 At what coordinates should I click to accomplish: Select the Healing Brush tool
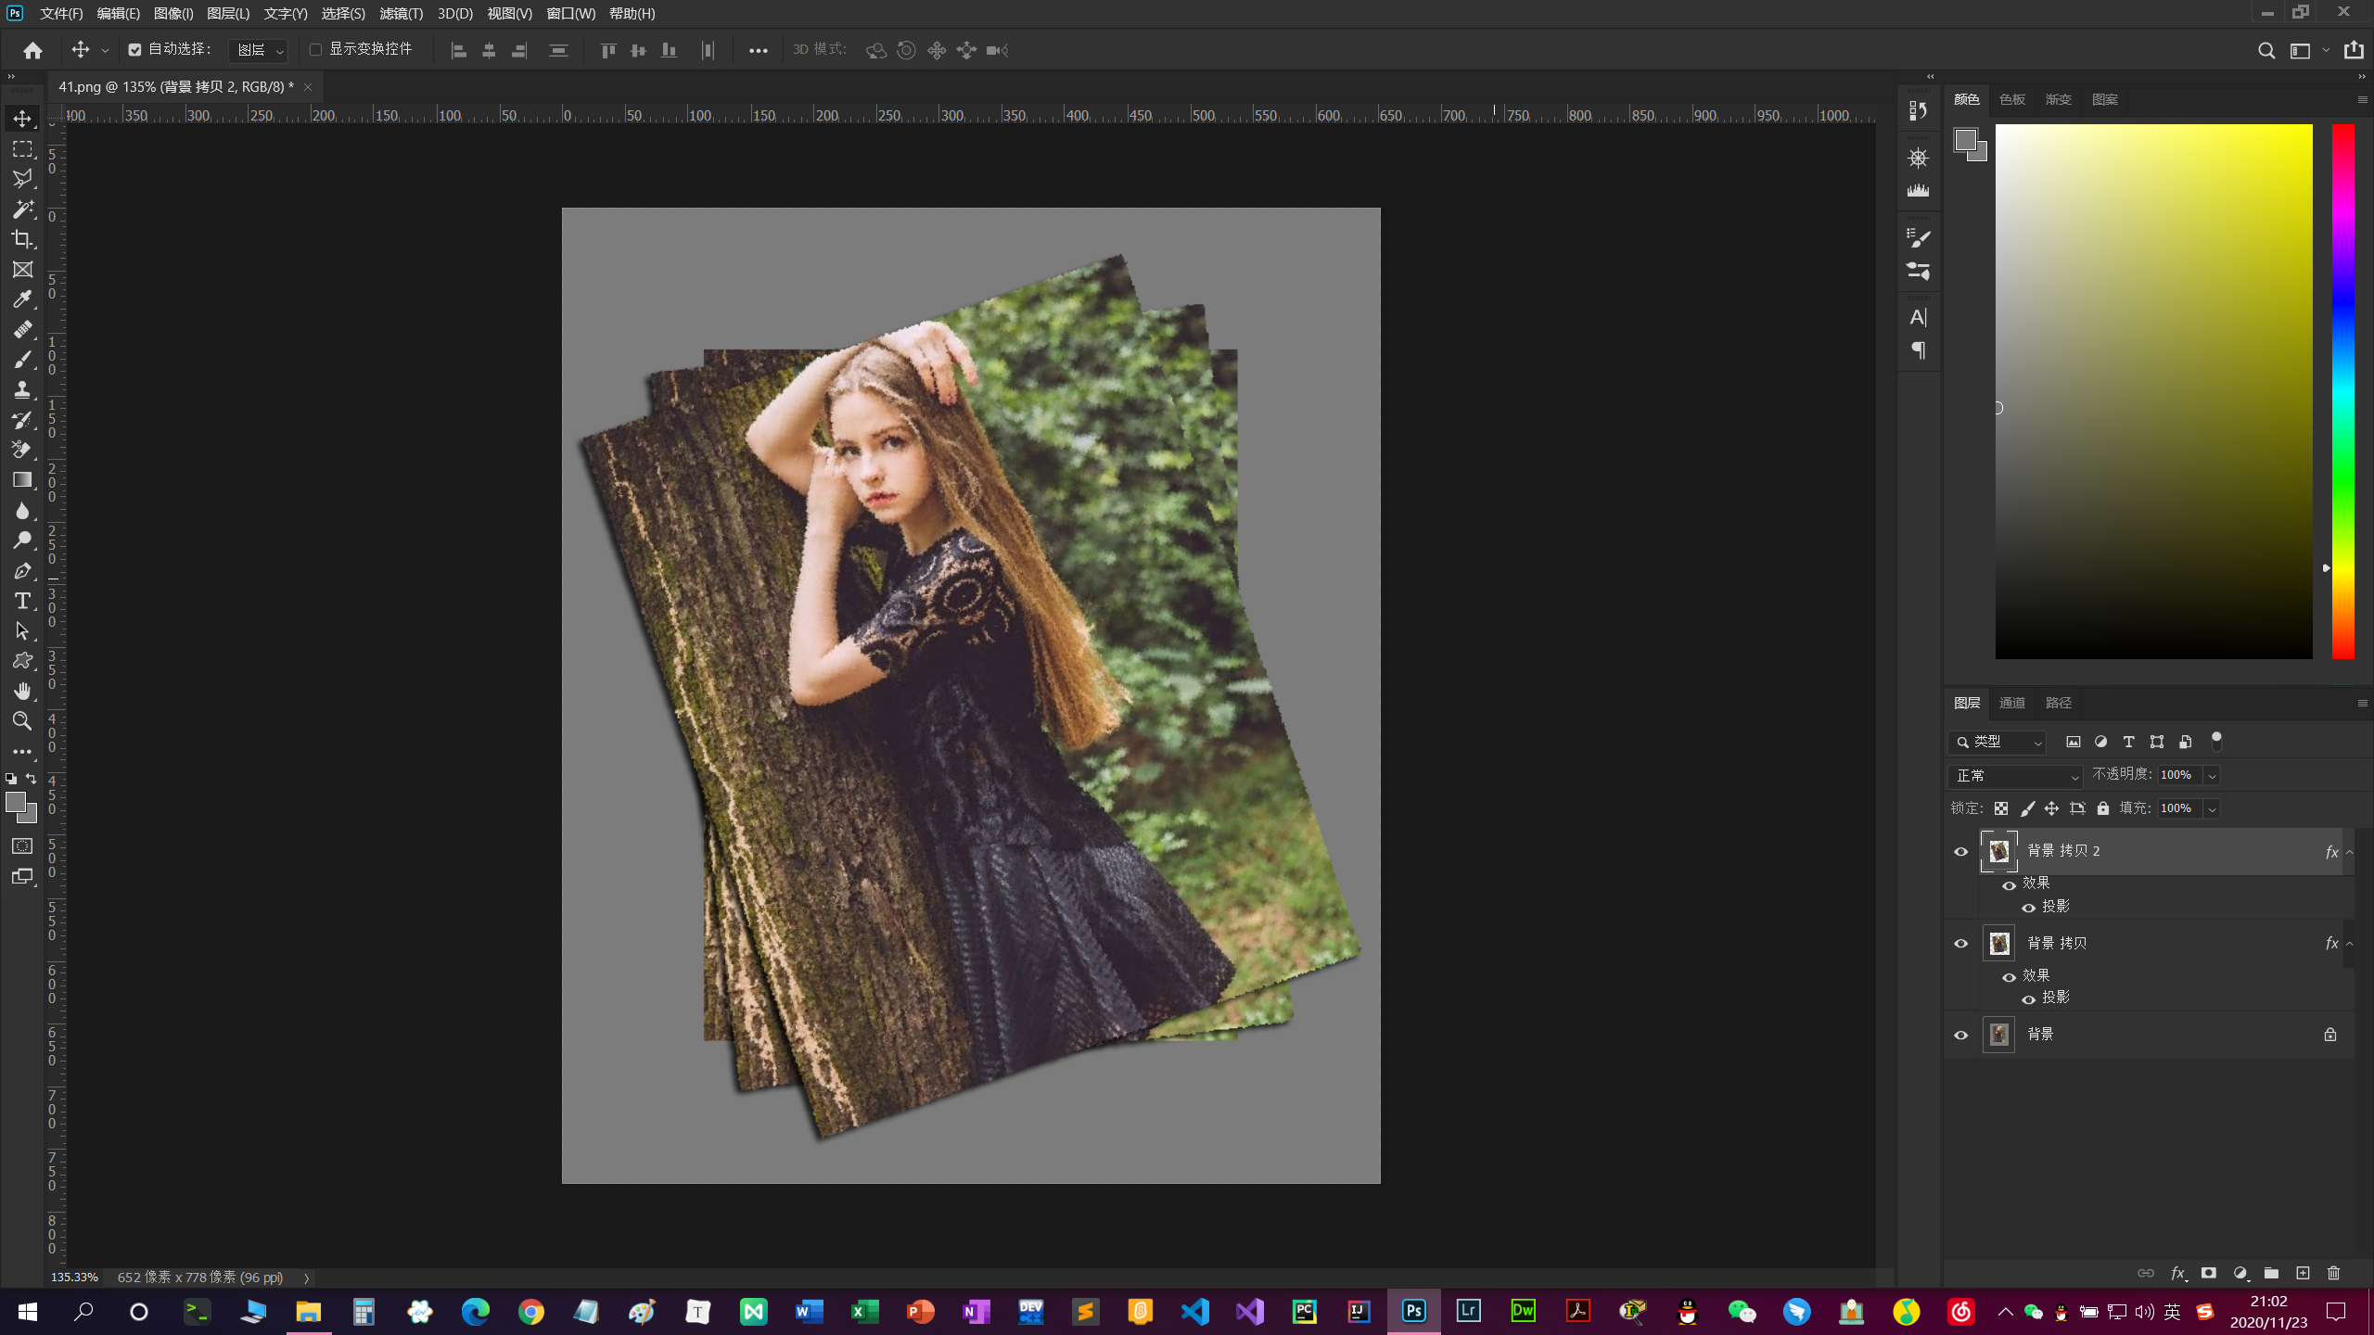(x=22, y=330)
